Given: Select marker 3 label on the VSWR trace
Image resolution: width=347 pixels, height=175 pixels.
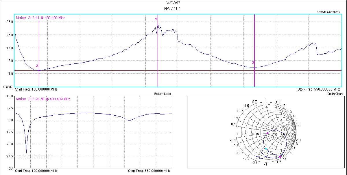Looking at the screenshot, I should coord(253,63).
